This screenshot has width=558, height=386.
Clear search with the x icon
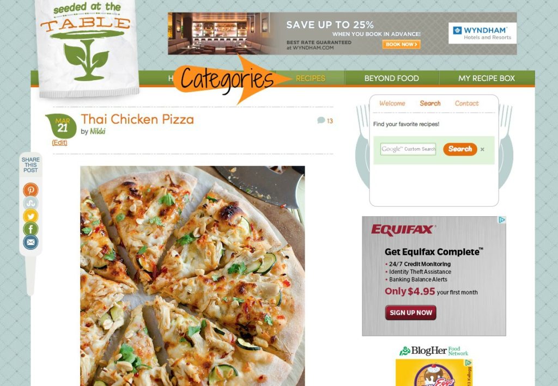(x=482, y=149)
